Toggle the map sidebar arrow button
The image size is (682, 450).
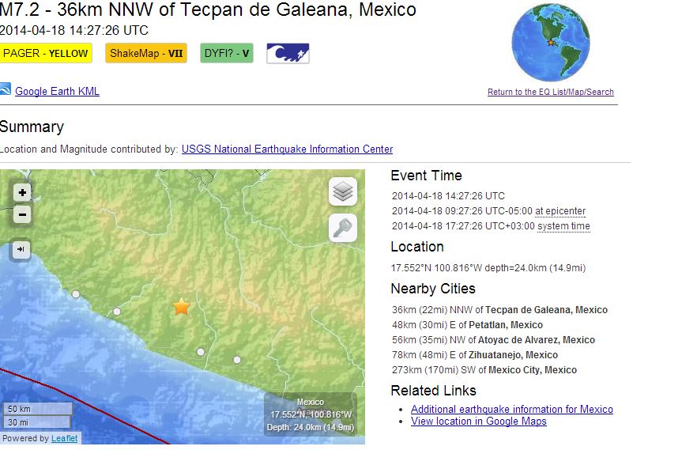tap(22, 250)
